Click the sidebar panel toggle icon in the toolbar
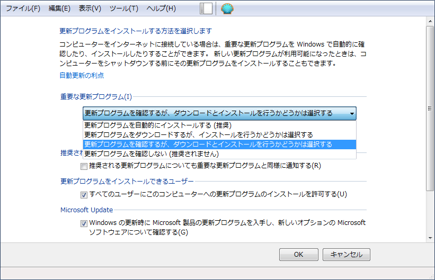This screenshot has height=280, width=435. (206, 8)
